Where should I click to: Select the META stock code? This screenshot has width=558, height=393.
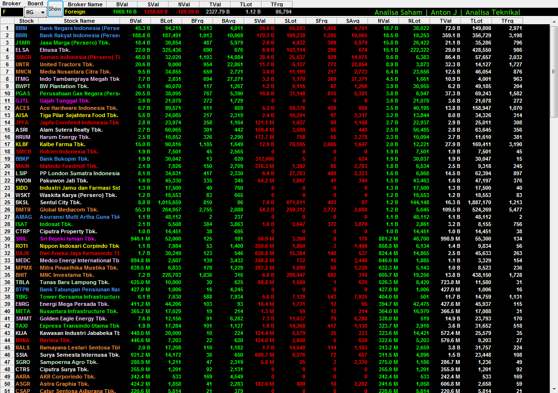22,311
